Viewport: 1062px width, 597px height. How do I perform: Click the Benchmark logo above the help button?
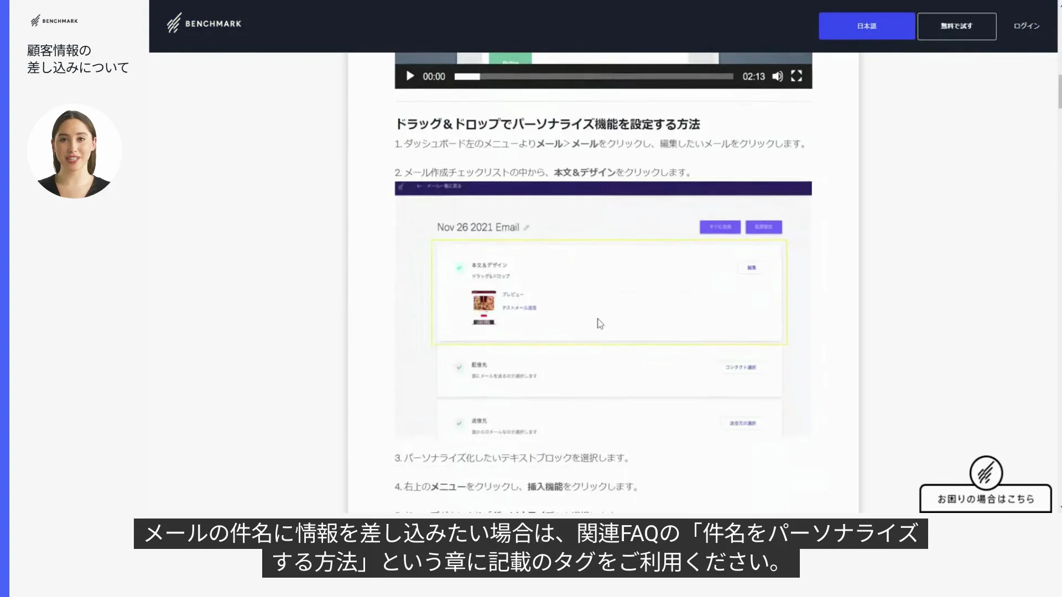pyautogui.click(x=986, y=474)
